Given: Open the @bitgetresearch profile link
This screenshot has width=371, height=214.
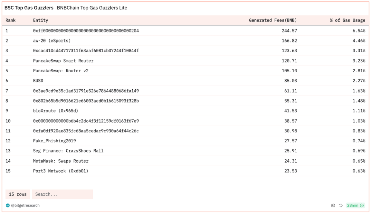Looking at the screenshot, I should 25,205.
